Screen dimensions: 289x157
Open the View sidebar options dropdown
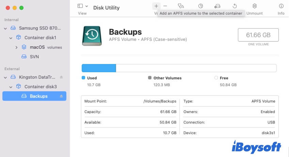click(83, 6)
